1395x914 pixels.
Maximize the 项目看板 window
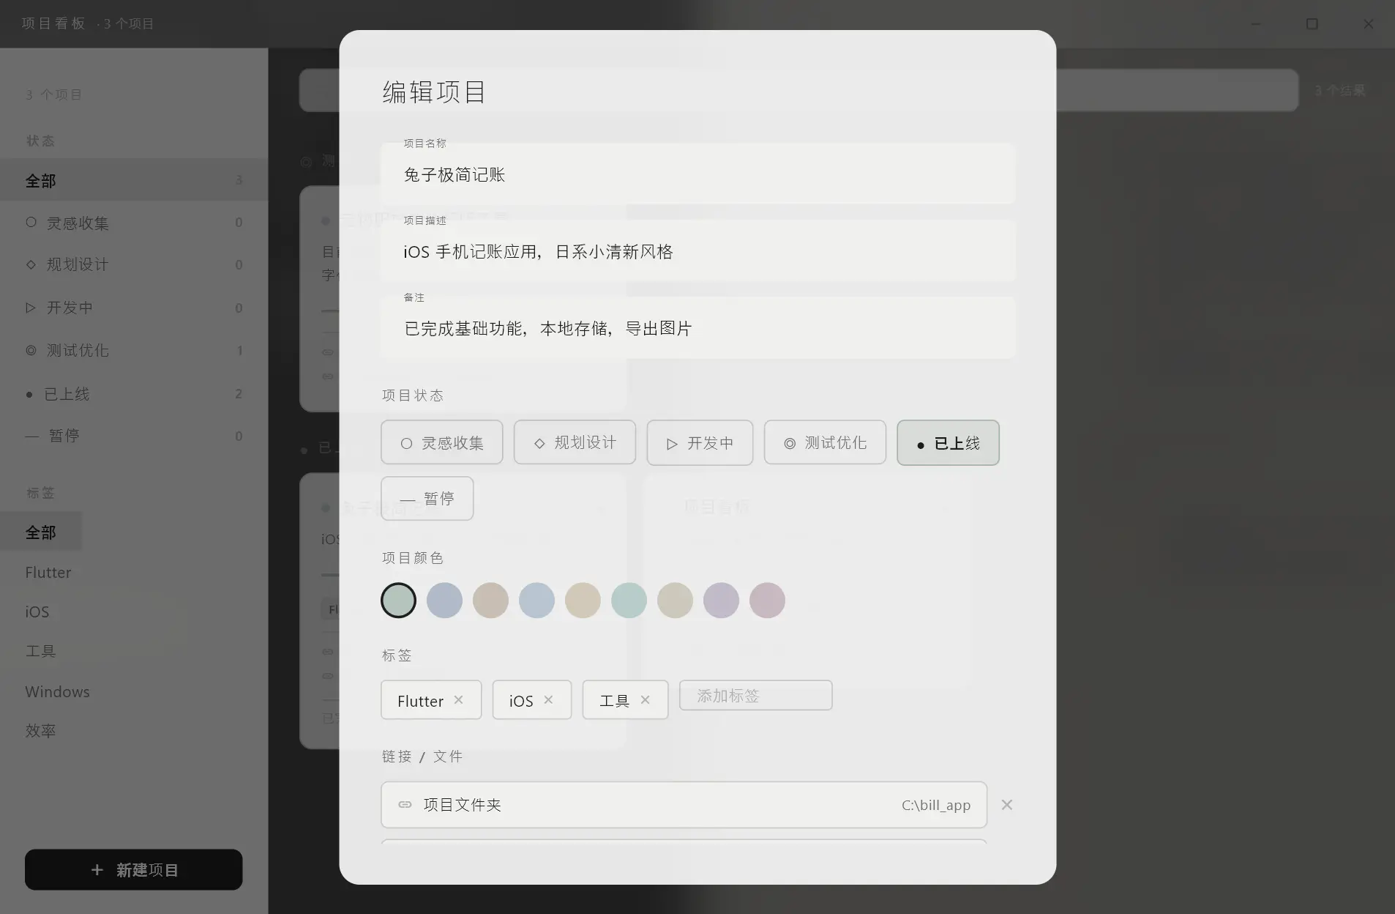pyautogui.click(x=1312, y=23)
